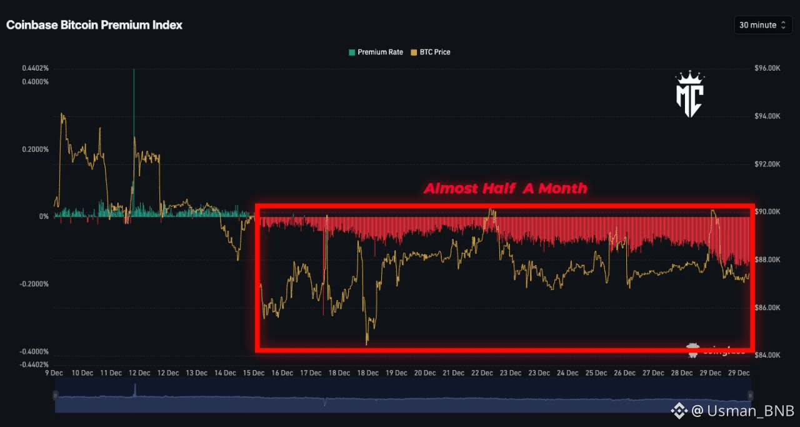Toggle the Premium Rate legend series
The image size is (800, 427).
pyautogui.click(x=376, y=52)
